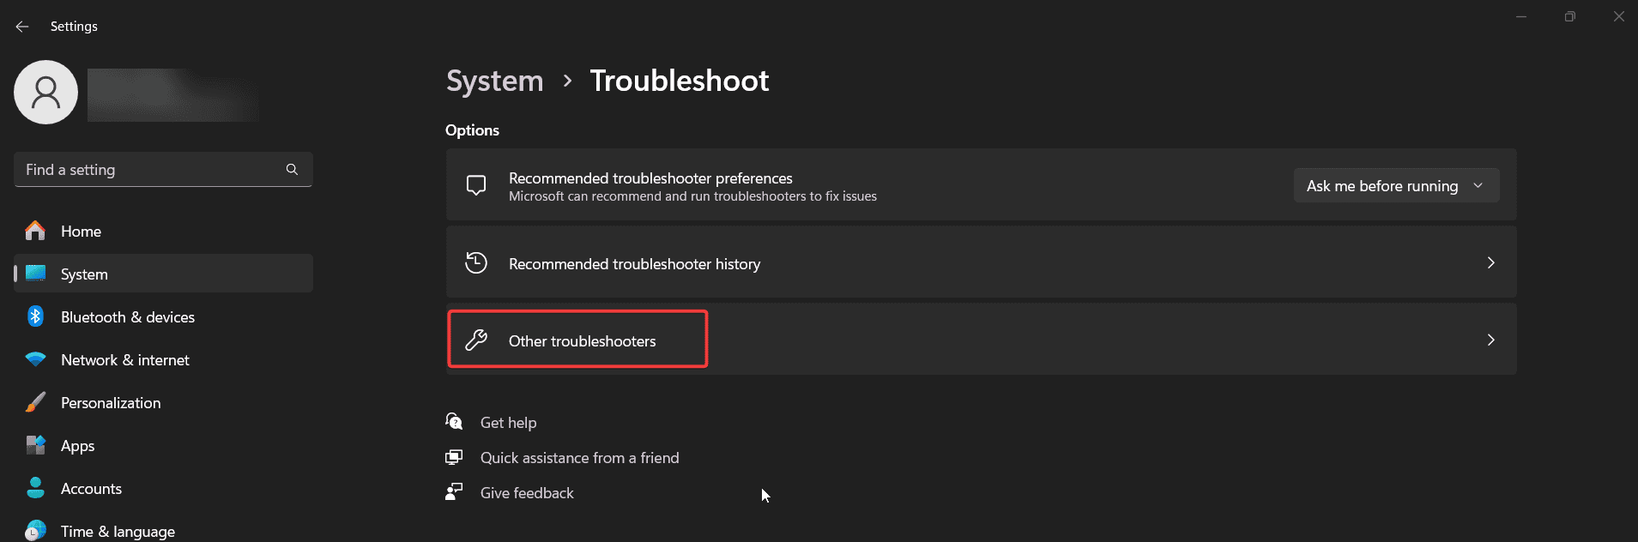
Task: Click the Personalization paintbrush icon
Action: (x=35, y=402)
